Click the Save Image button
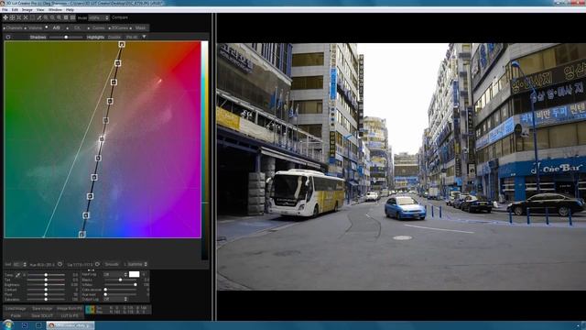 [42, 309]
